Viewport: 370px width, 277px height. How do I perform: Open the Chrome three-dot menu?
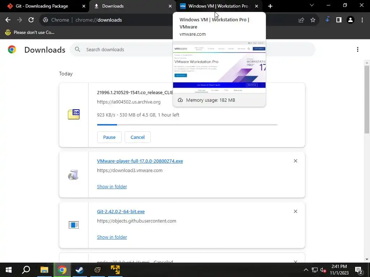click(x=362, y=20)
